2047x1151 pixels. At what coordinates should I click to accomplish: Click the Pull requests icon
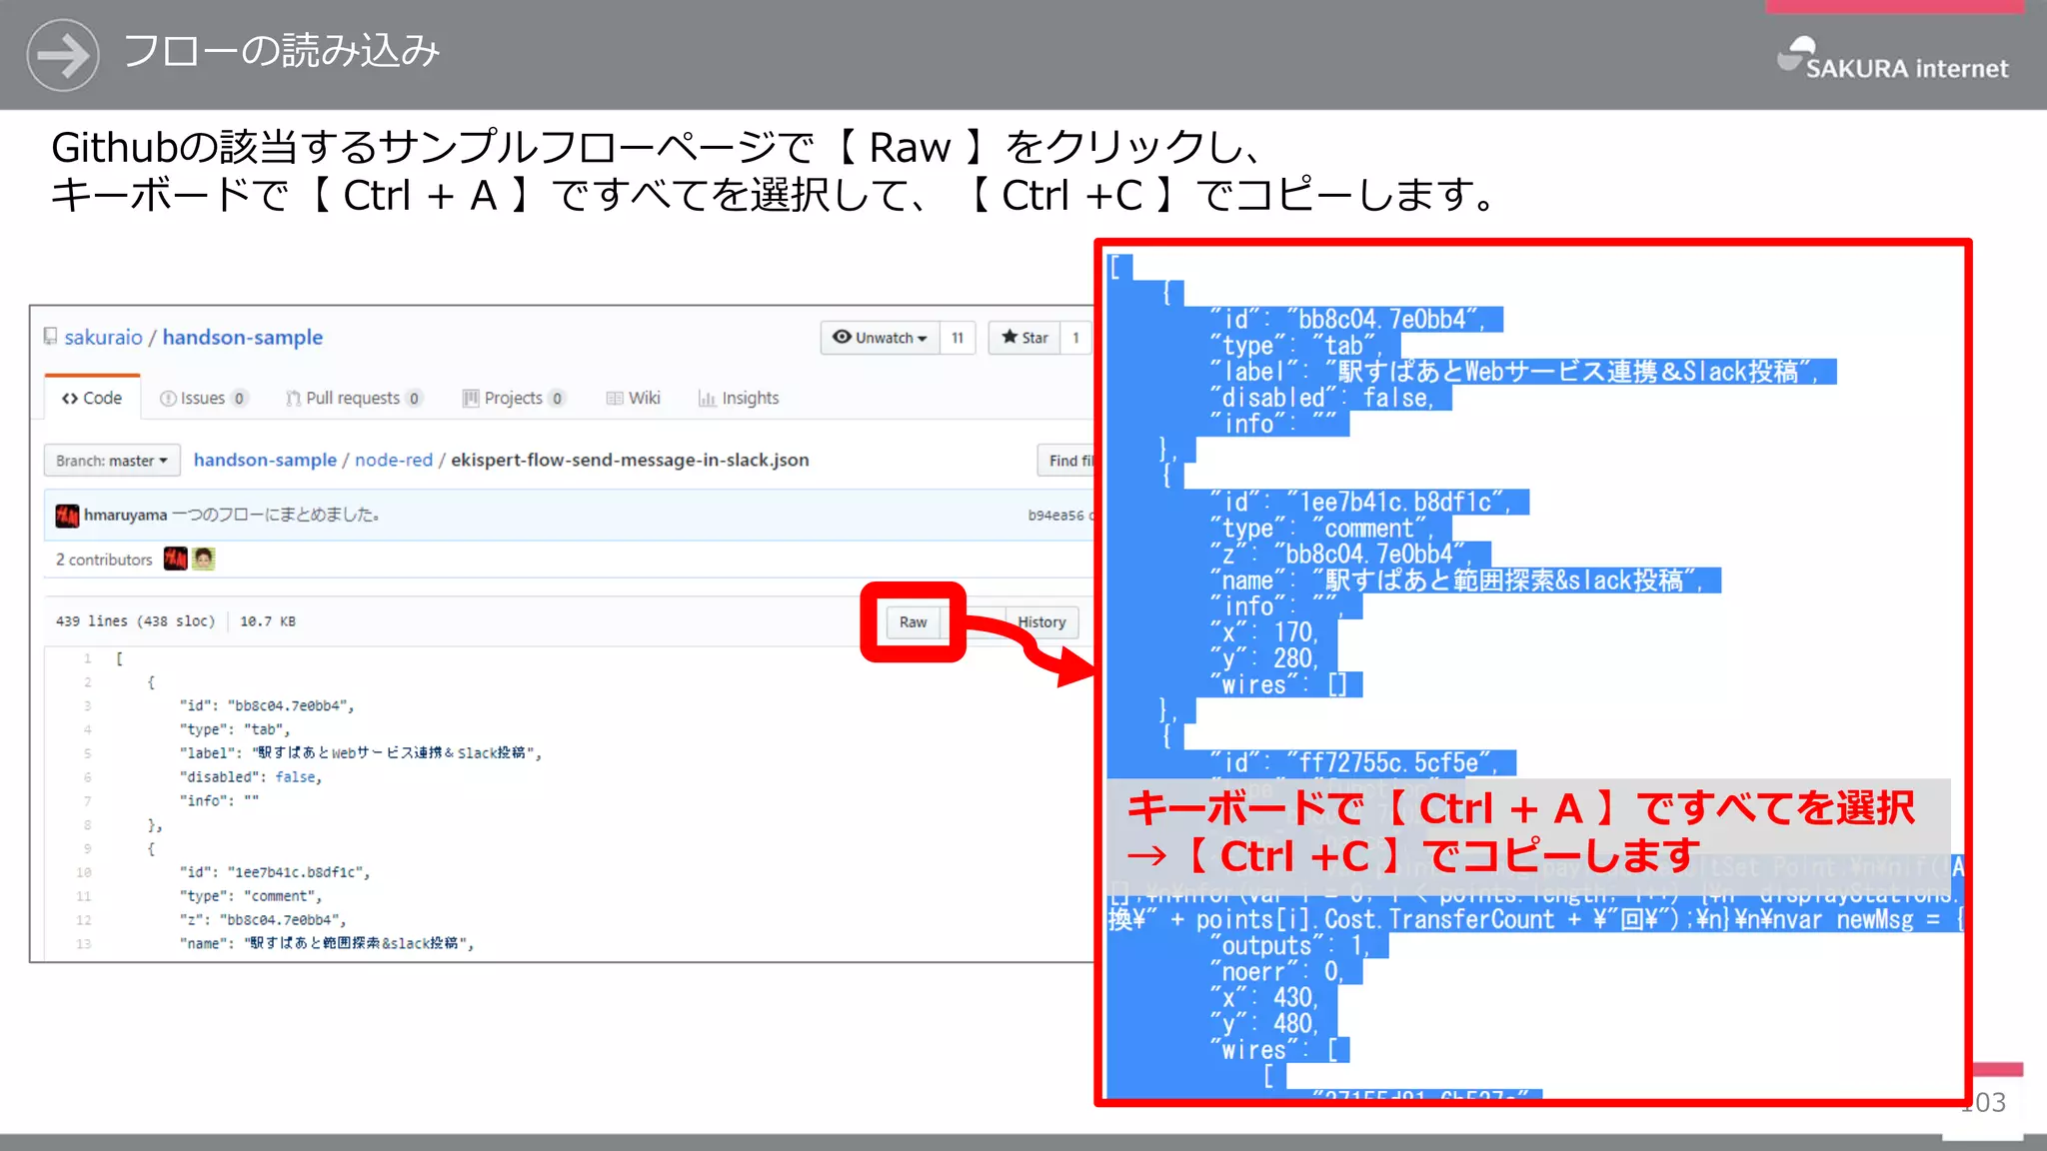click(293, 399)
